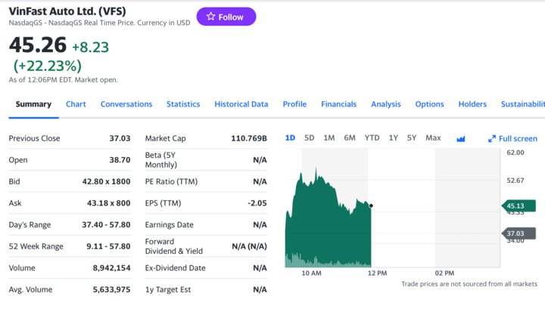
Task: Expand chart with Full screen link
Action: click(x=512, y=138)
